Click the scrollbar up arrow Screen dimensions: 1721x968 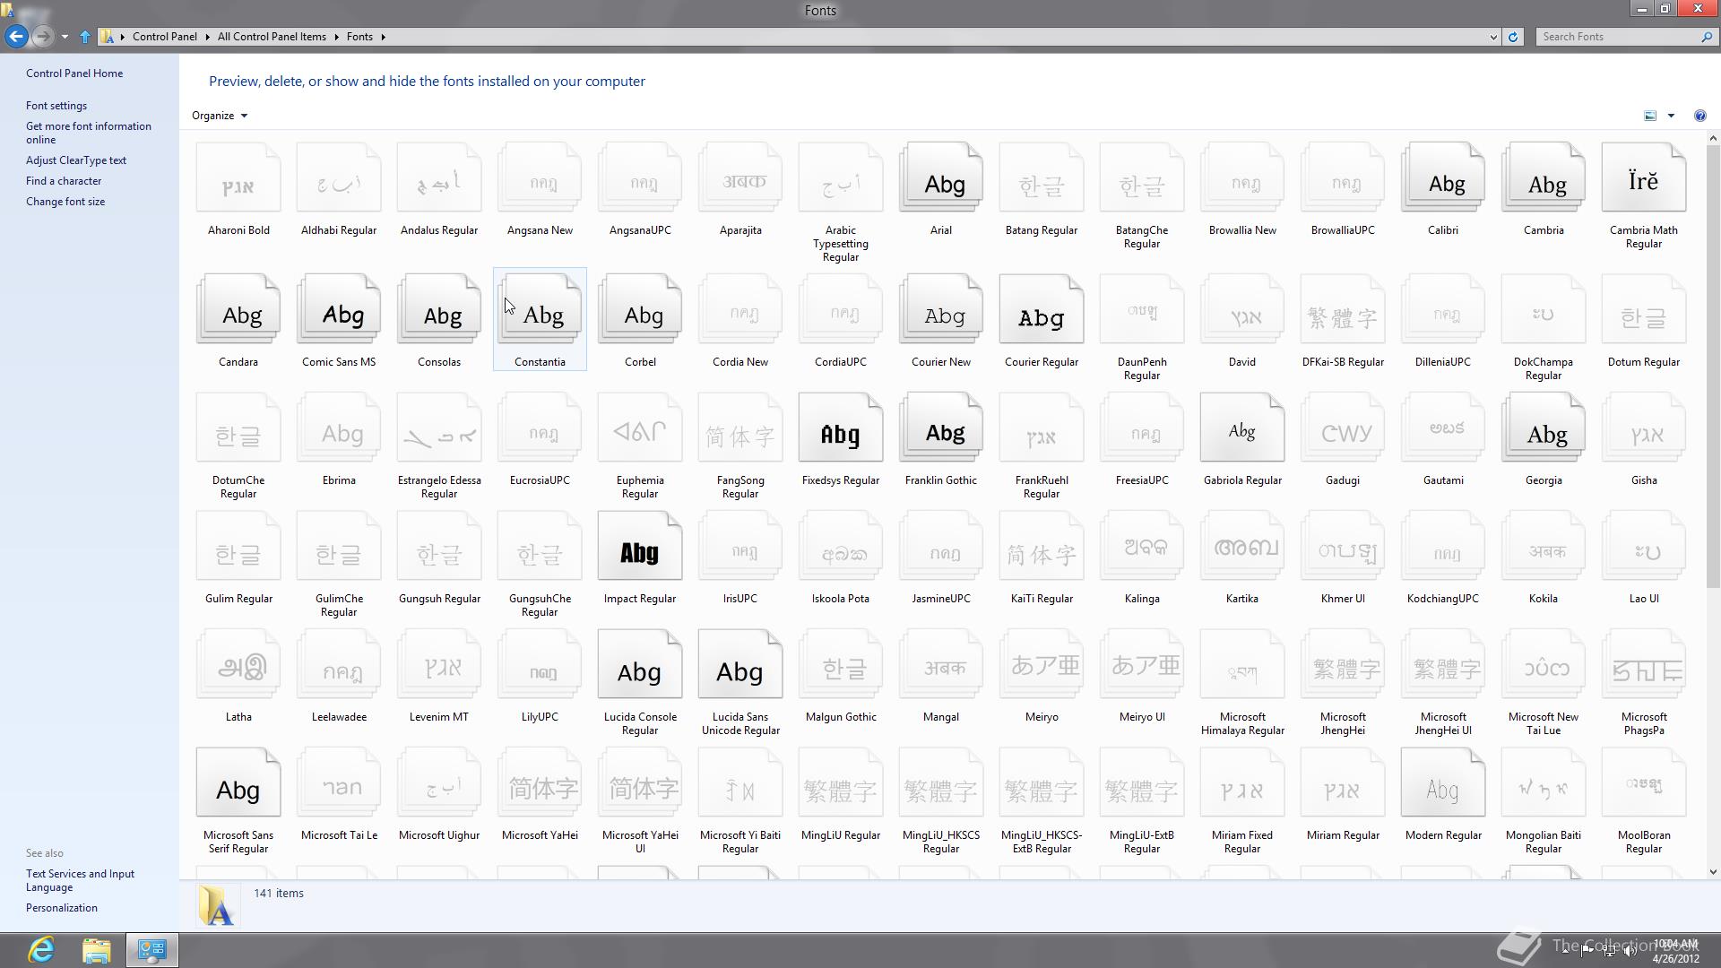tap(1713, 138)
